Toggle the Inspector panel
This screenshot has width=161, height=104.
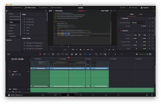pyautogui.click(x=145, y=8)
